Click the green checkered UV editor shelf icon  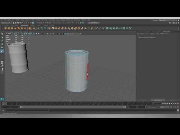[x=123, y=28]
